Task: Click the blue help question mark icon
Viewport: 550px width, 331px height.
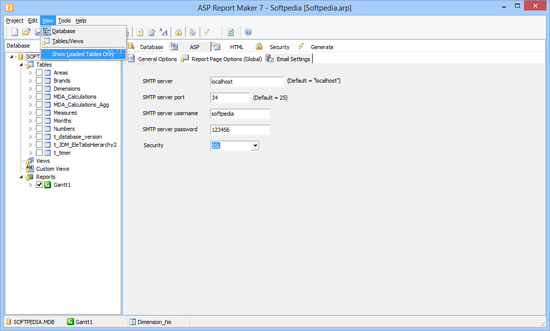Action: click(248, 32)
